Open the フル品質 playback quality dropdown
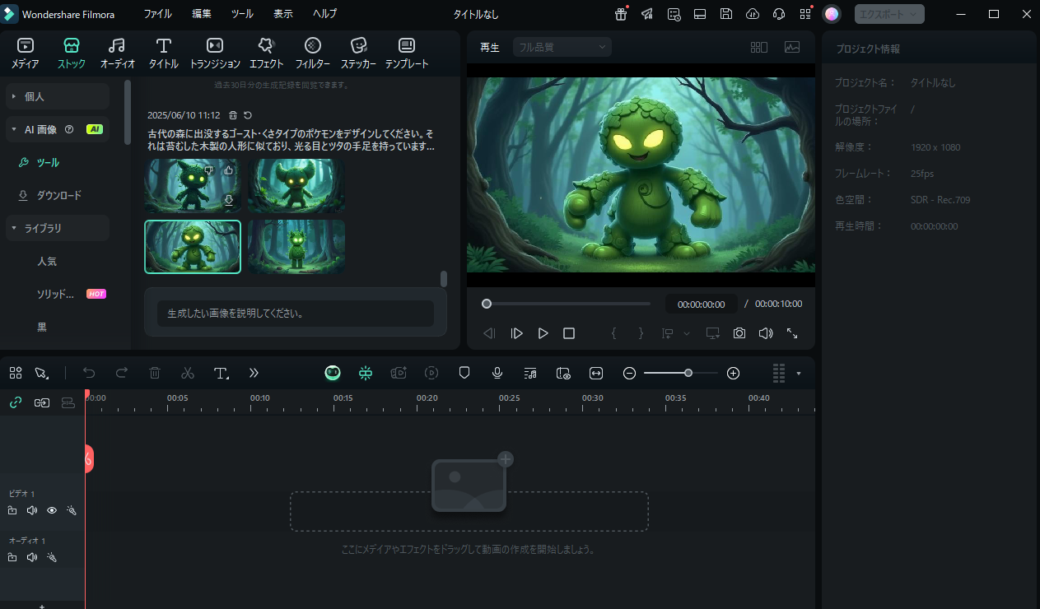This screenshot has height=609, width=1040. 562,47
